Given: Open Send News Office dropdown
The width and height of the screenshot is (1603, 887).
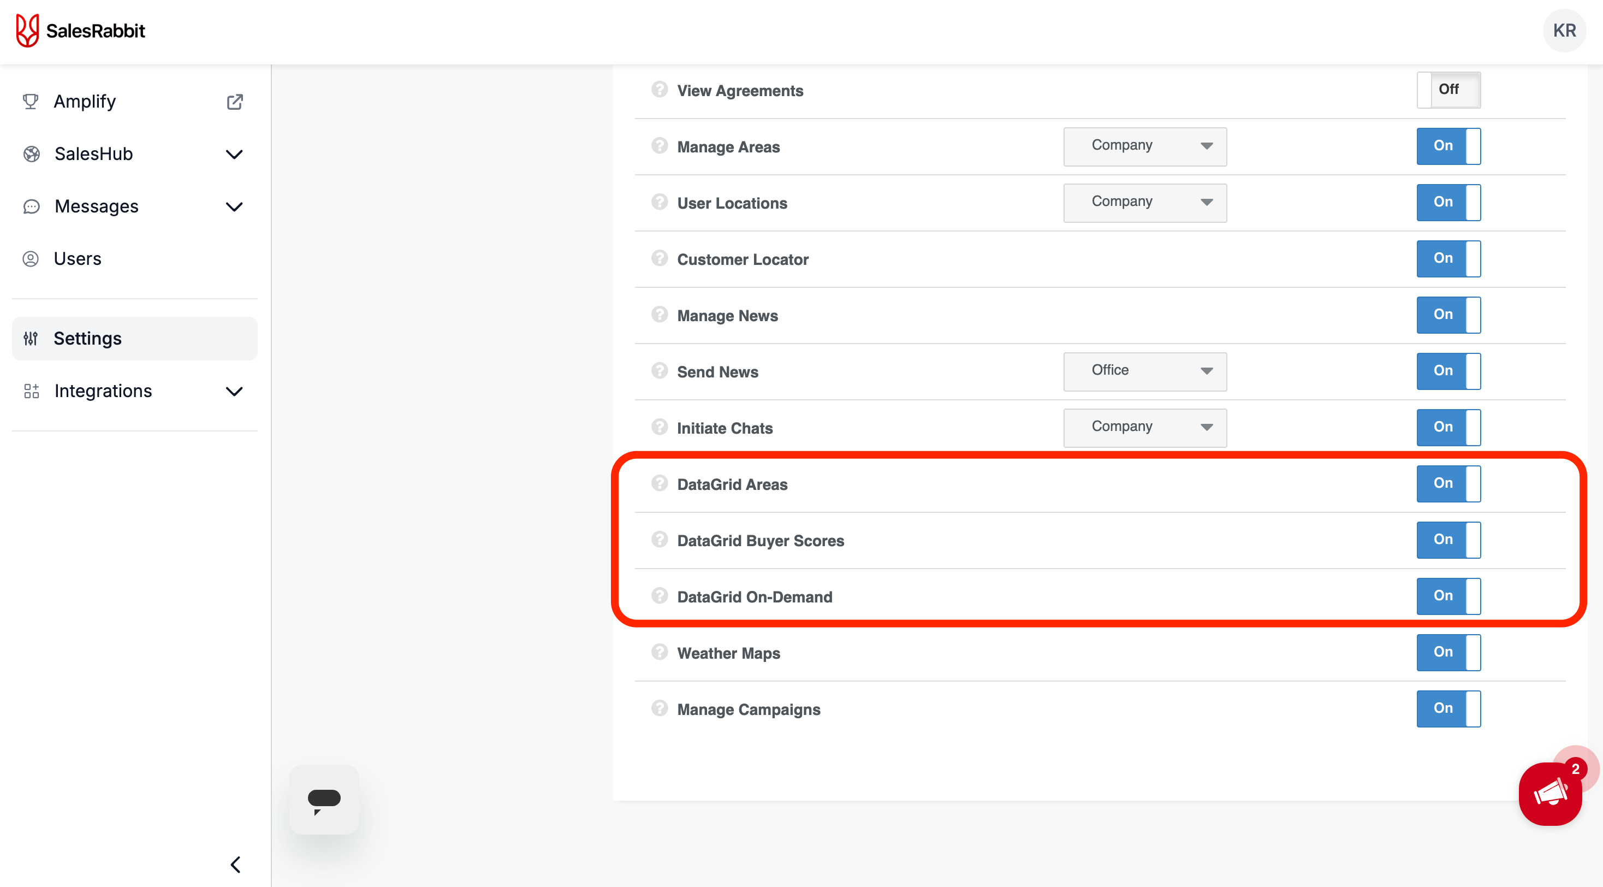Looking at the screenshot, I should pos(1144,371).
